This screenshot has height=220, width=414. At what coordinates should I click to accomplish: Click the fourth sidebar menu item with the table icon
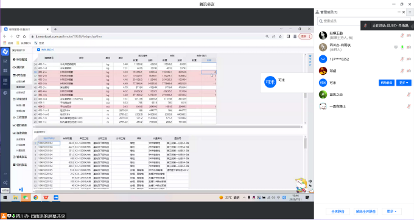coord(20,99)
